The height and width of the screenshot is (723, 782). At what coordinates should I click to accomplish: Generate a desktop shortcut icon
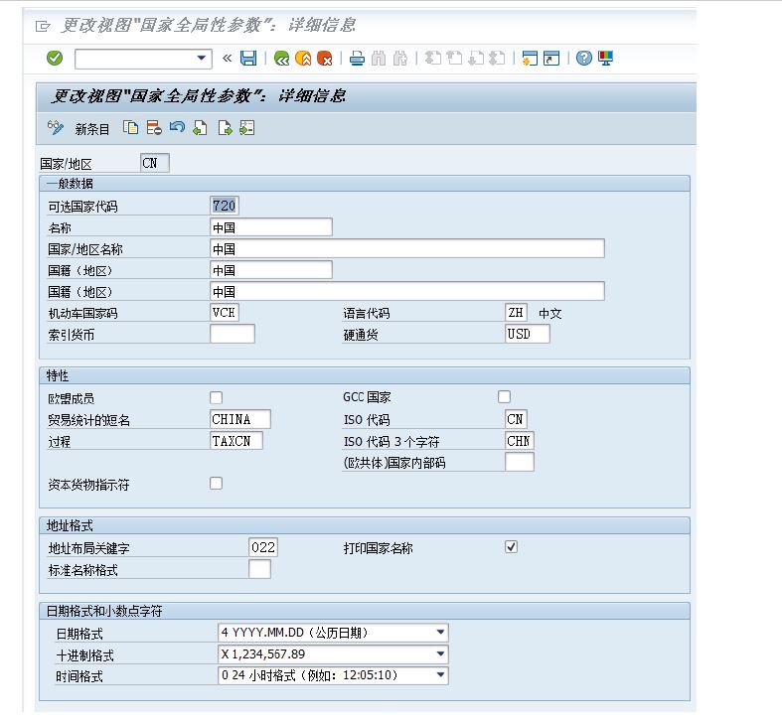click(x=551, y=59)
